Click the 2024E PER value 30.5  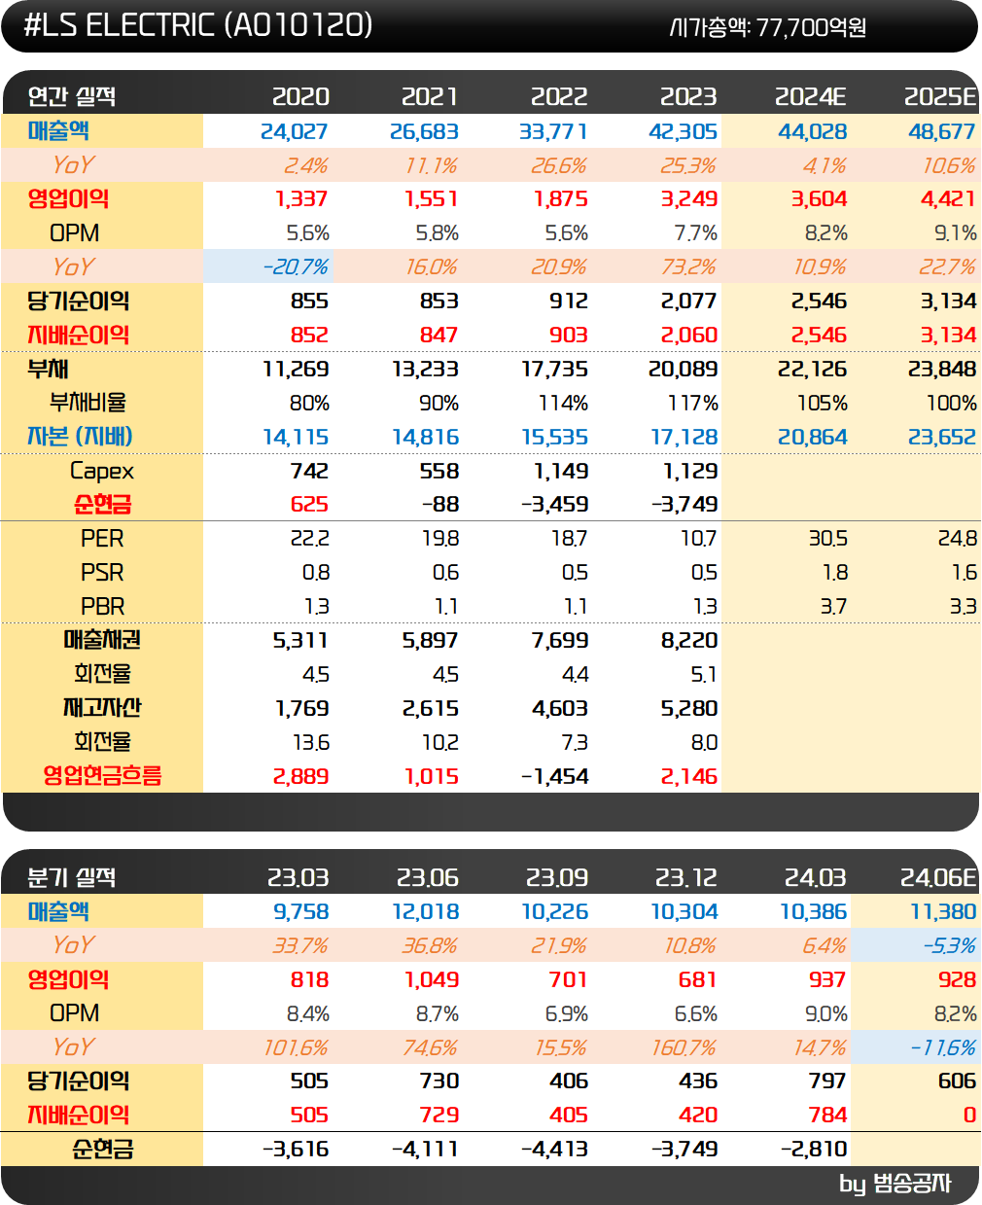[827, 538]
